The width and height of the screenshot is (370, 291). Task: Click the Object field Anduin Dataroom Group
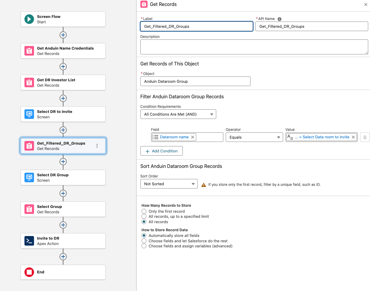[195, 81]
